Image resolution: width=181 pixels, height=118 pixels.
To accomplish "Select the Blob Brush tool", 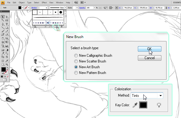I will tap(2, 34).
